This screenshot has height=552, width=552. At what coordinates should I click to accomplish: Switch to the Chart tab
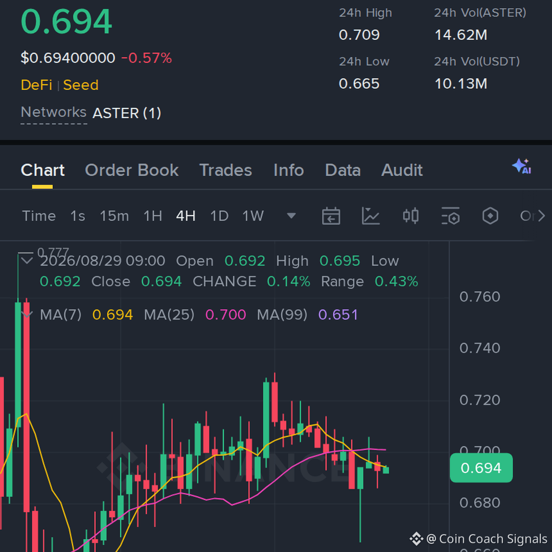pos(42,170)
